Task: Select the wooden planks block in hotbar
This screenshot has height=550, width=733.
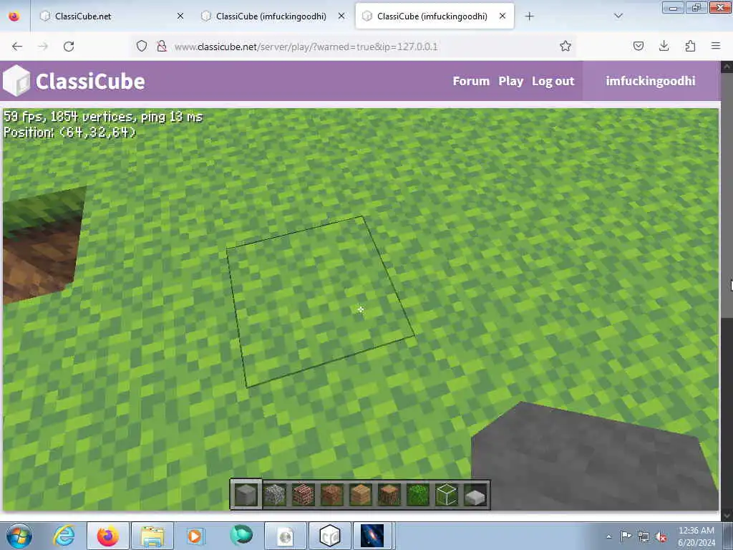Action: pyautogui.click(x=361, y=494)
